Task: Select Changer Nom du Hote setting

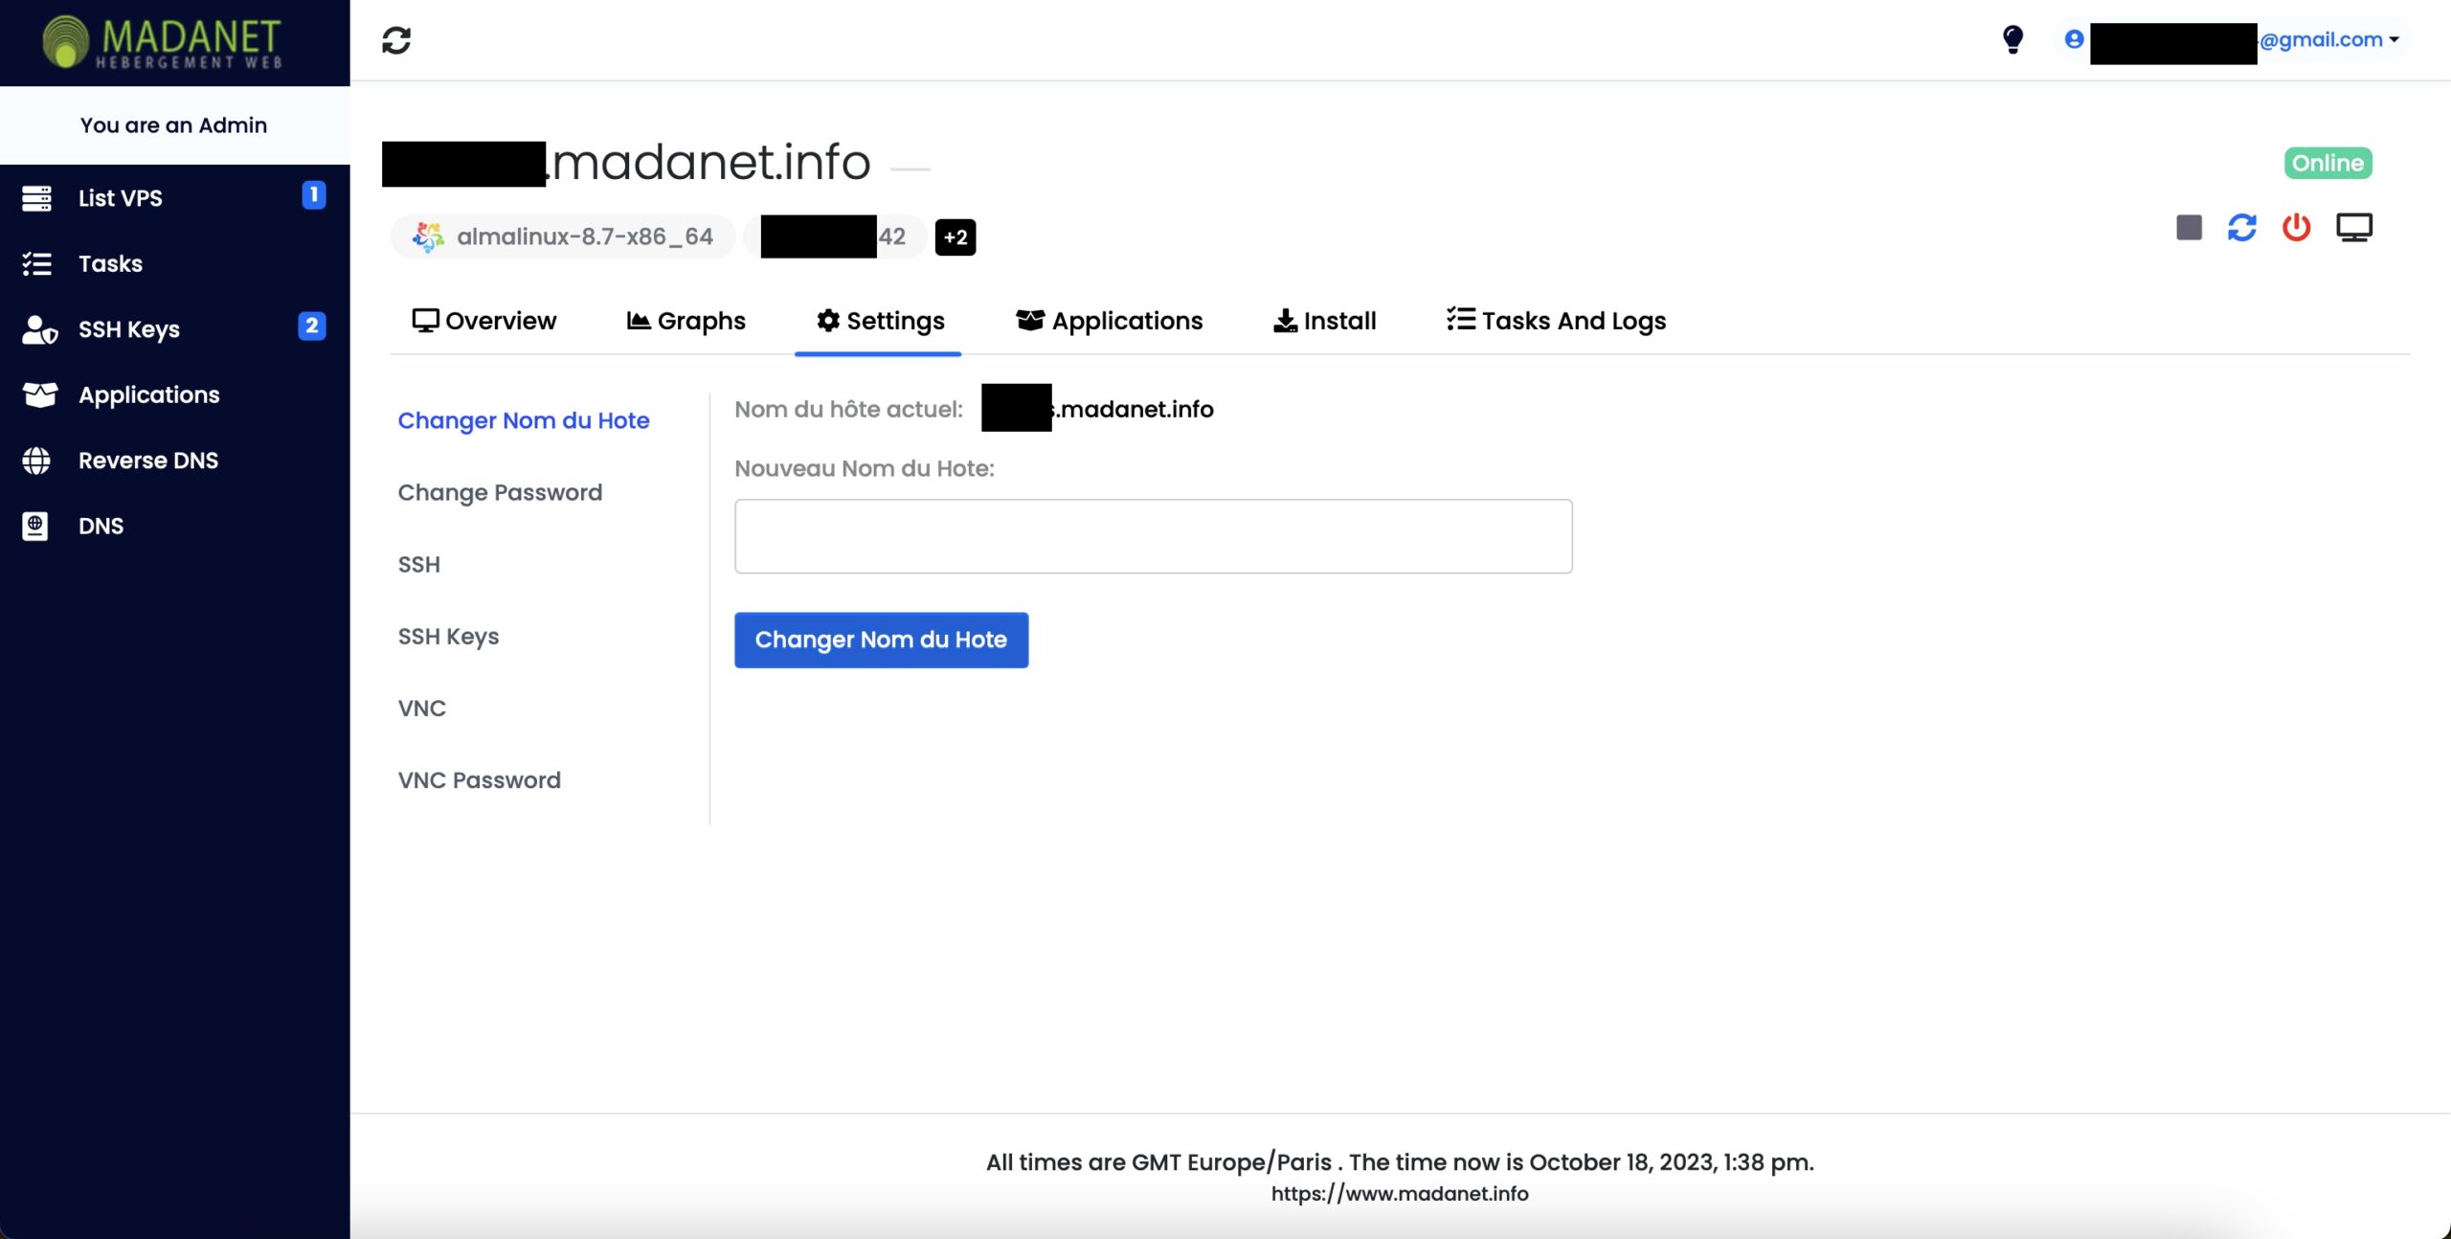Action: [x=524, y=420]
